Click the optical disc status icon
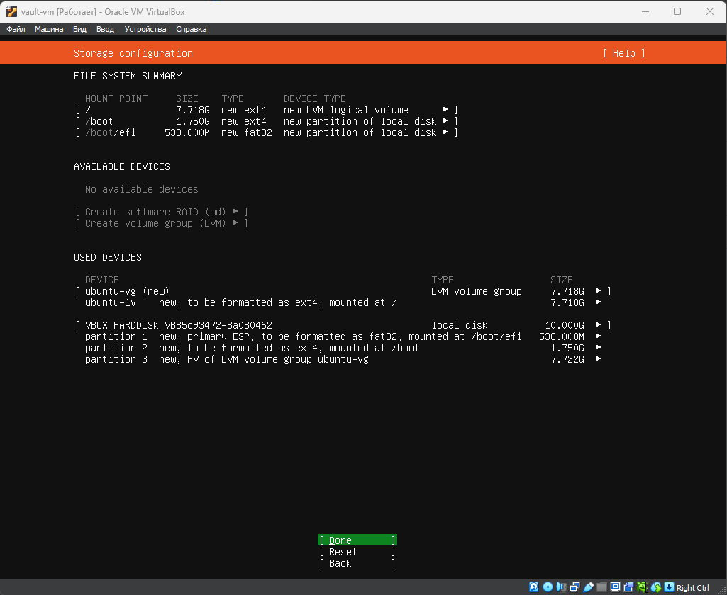This screenshot has height=595, width=727. click(x=548, y=587)
